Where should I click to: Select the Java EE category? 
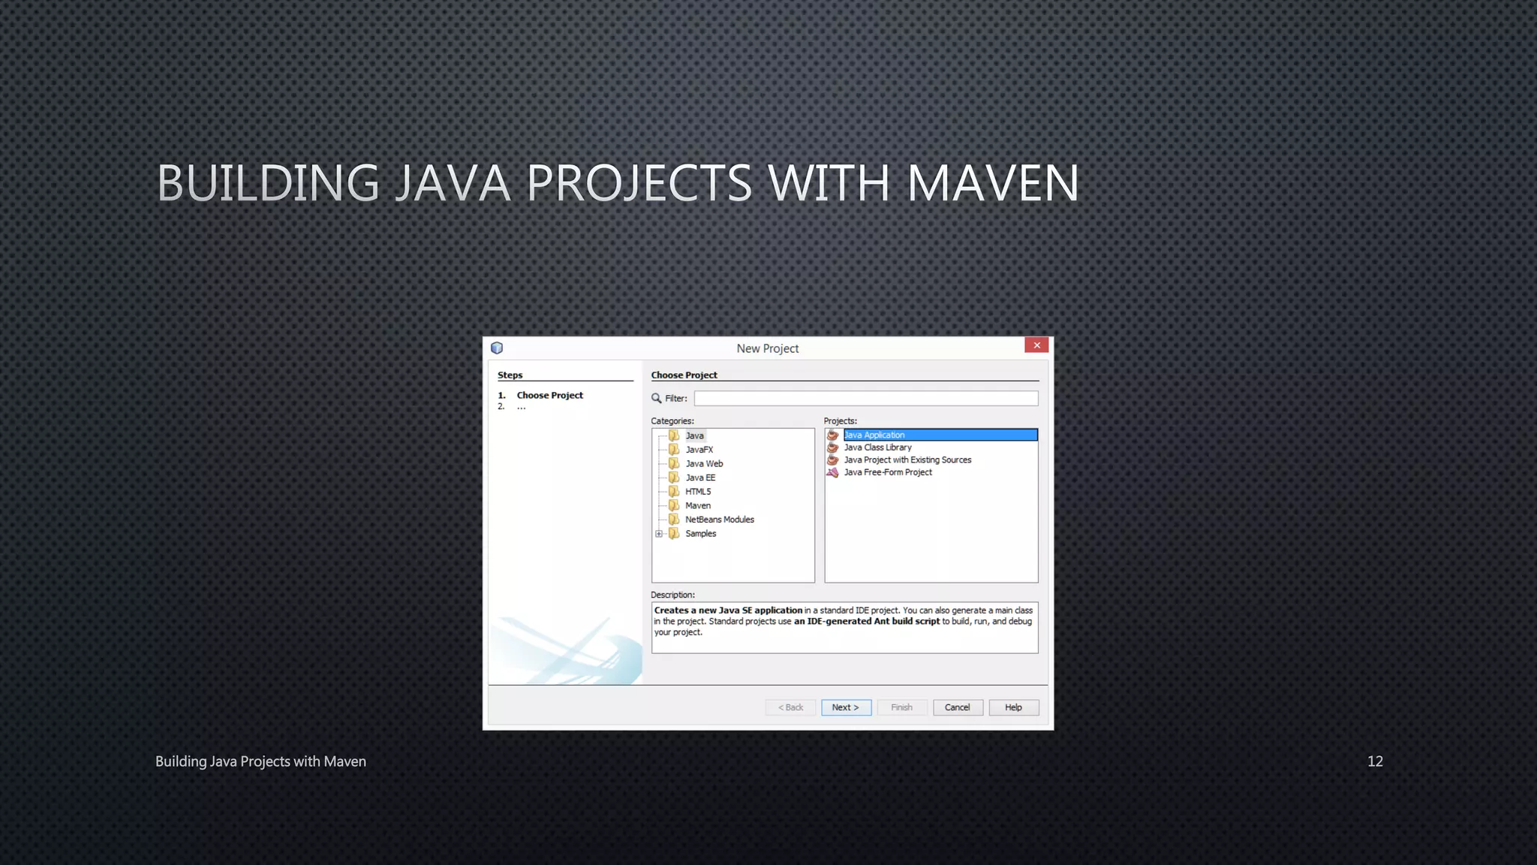click(x=700, y=478)
